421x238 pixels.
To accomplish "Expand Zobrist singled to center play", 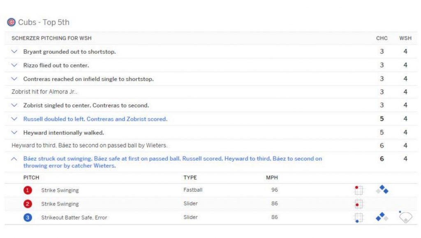I will 14,105.
